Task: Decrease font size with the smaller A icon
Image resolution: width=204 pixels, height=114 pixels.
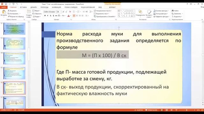Action: pos(66,12)
